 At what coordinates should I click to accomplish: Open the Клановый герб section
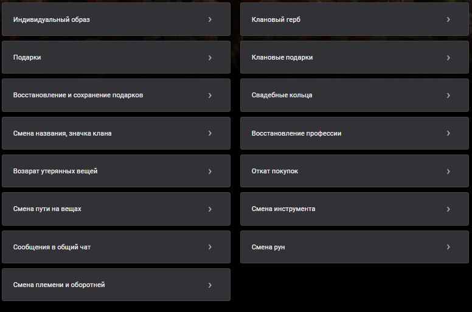(x=354, y=19)
